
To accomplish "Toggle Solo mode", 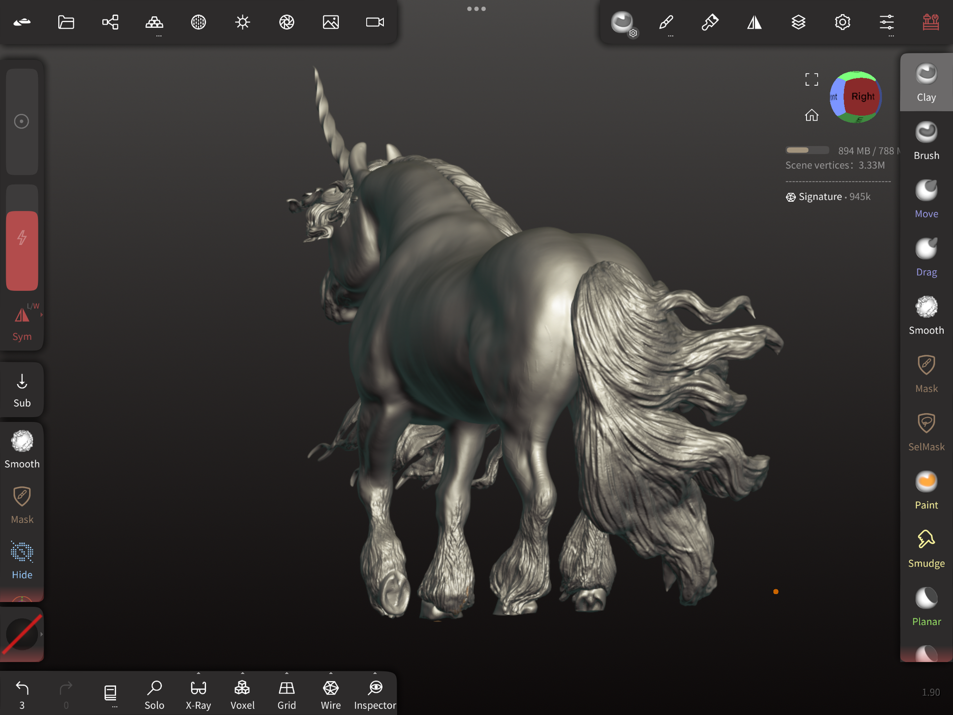I will coord(154,694).
